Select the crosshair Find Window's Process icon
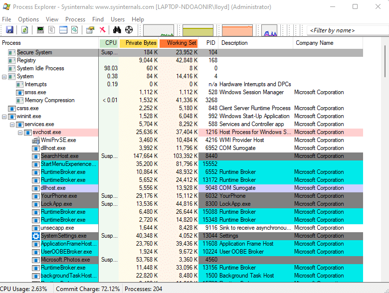 coord(129,30)
